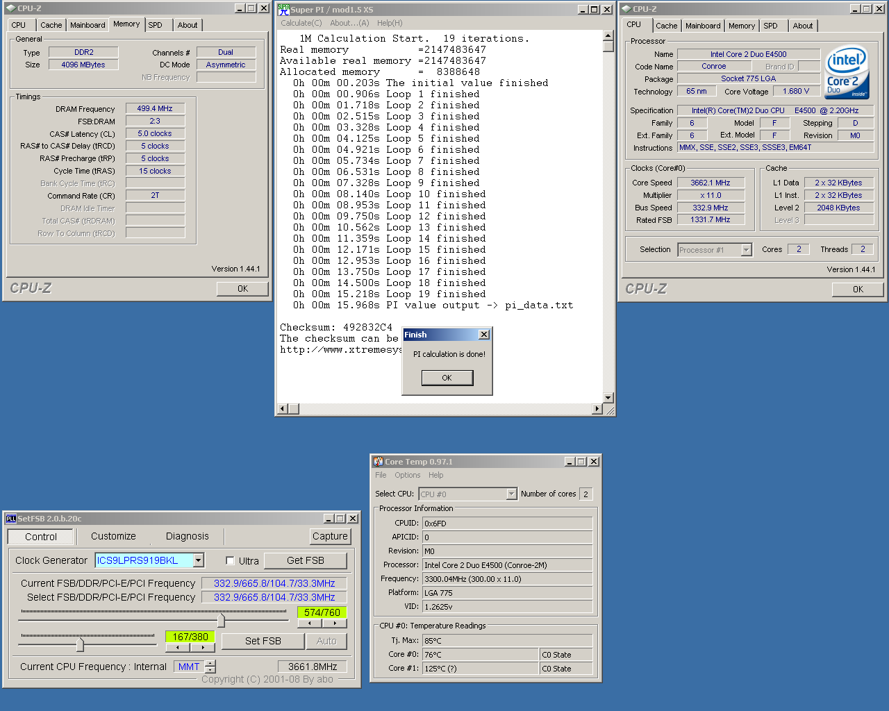Click the DRAM Frequency value 499.4 MHz
Image resolution: width=889 pixels, height=711 pixels.
155,109
